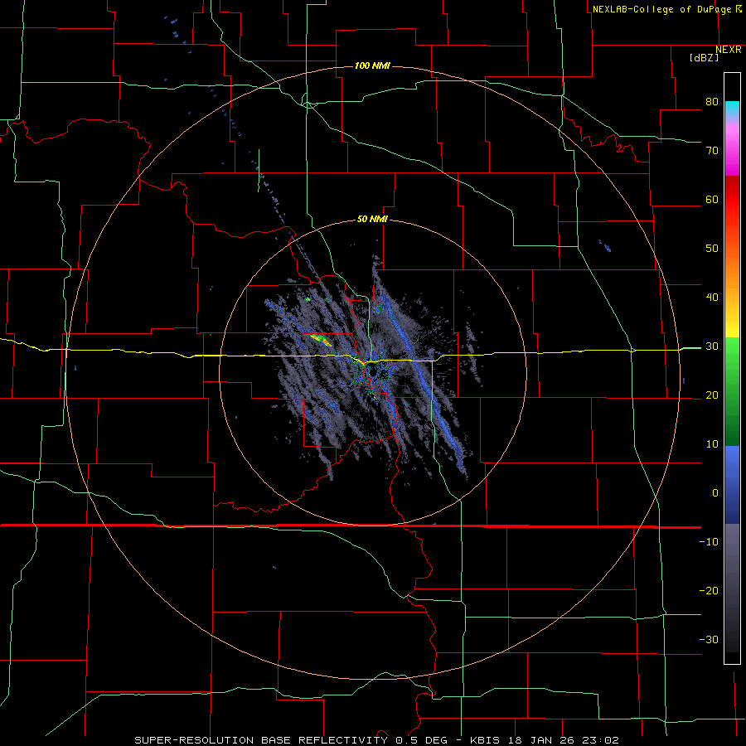
Task: Click the cyan segment of the color bar
Action: [x=732, y=109]
